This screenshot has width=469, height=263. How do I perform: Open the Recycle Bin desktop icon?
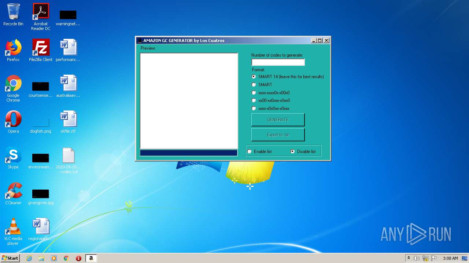click(x=13, y=15)
